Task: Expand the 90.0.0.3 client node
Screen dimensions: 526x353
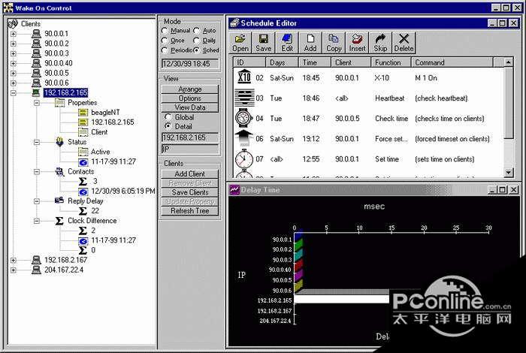Action: pyautogui.click(x=13, y=53)
